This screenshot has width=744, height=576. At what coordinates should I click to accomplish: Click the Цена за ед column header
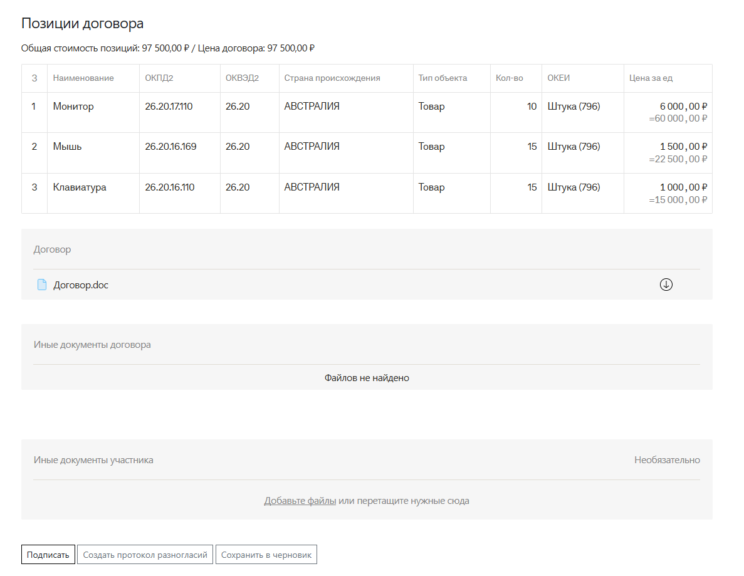pos(651,78)
